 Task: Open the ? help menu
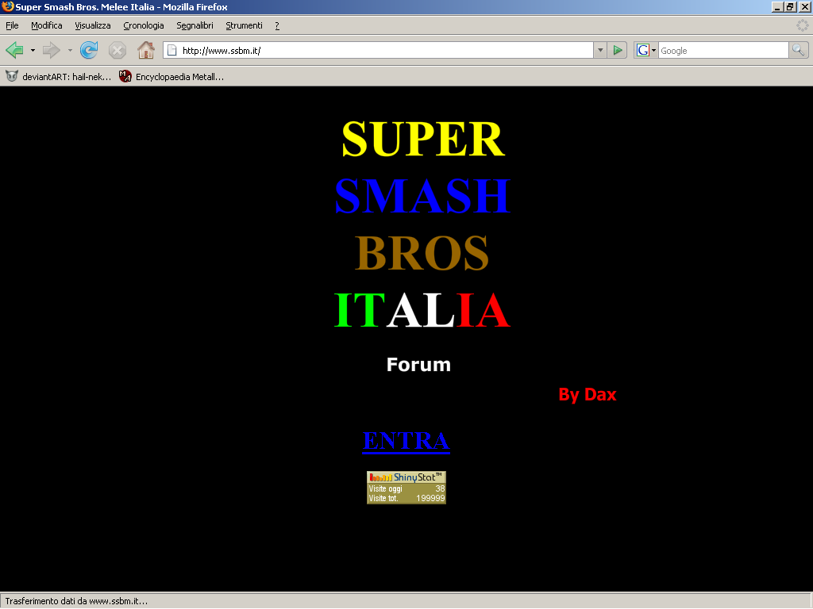(277, 25)
